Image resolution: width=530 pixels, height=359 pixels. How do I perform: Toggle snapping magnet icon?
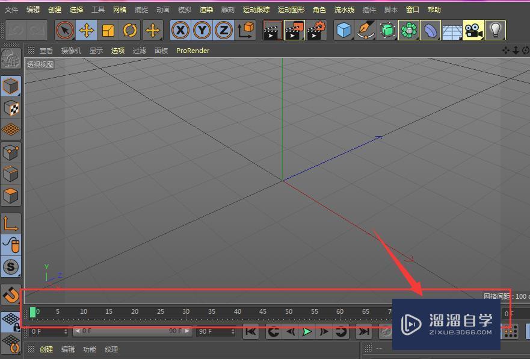click(x=11, y=295)
